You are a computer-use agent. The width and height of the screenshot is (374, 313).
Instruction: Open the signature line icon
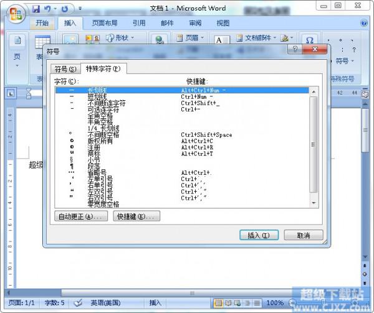[284, 38]
